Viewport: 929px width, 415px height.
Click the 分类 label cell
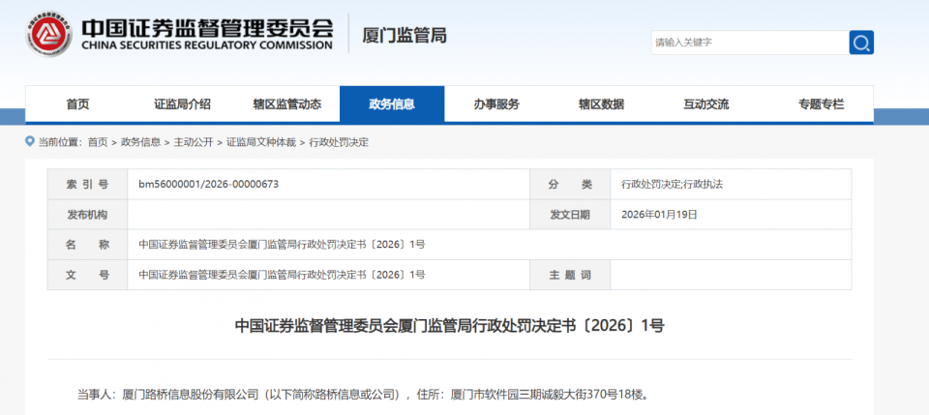click(x=570, y=184)
